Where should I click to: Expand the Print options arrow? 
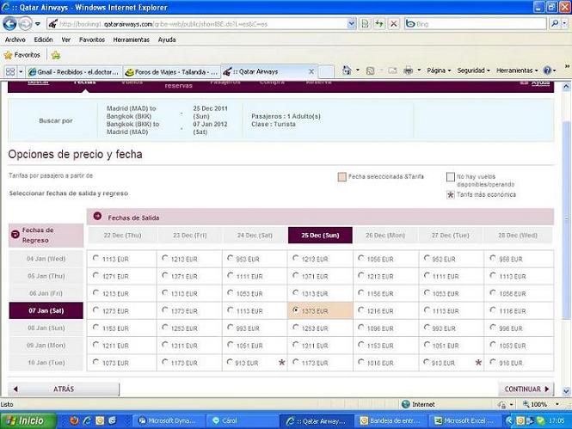419,70
